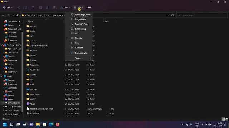Choose Tiles view

pos(79,43)
